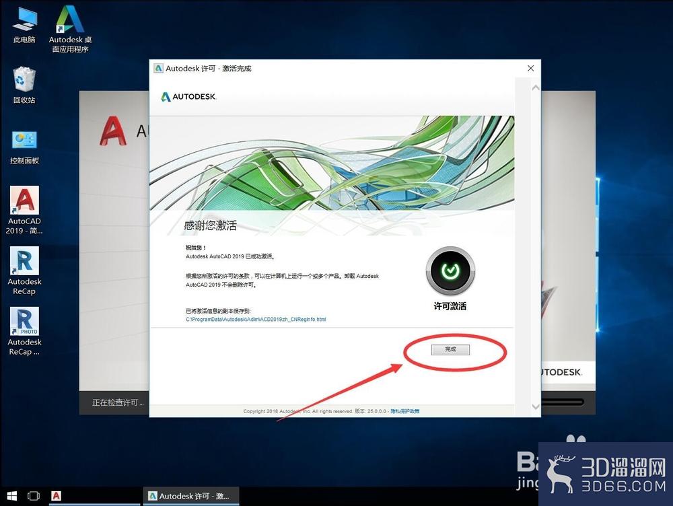Open the 隐私保护政策 privacy link
This screenshot has width=673, height=506.
[404, 411]
